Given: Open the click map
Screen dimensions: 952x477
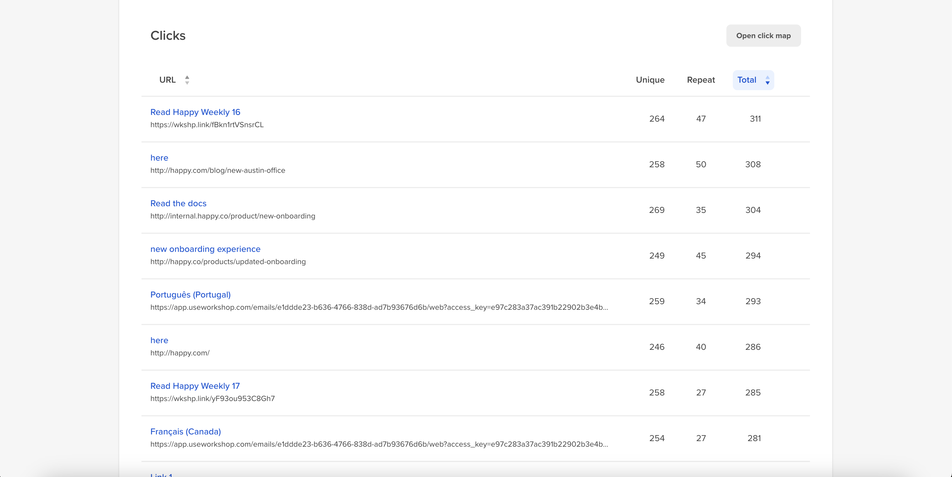Looking at the screenshot, I should click(x=763, y=36).
